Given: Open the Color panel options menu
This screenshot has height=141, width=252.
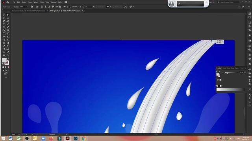Looking at the screenshot, I should (245, 68).
